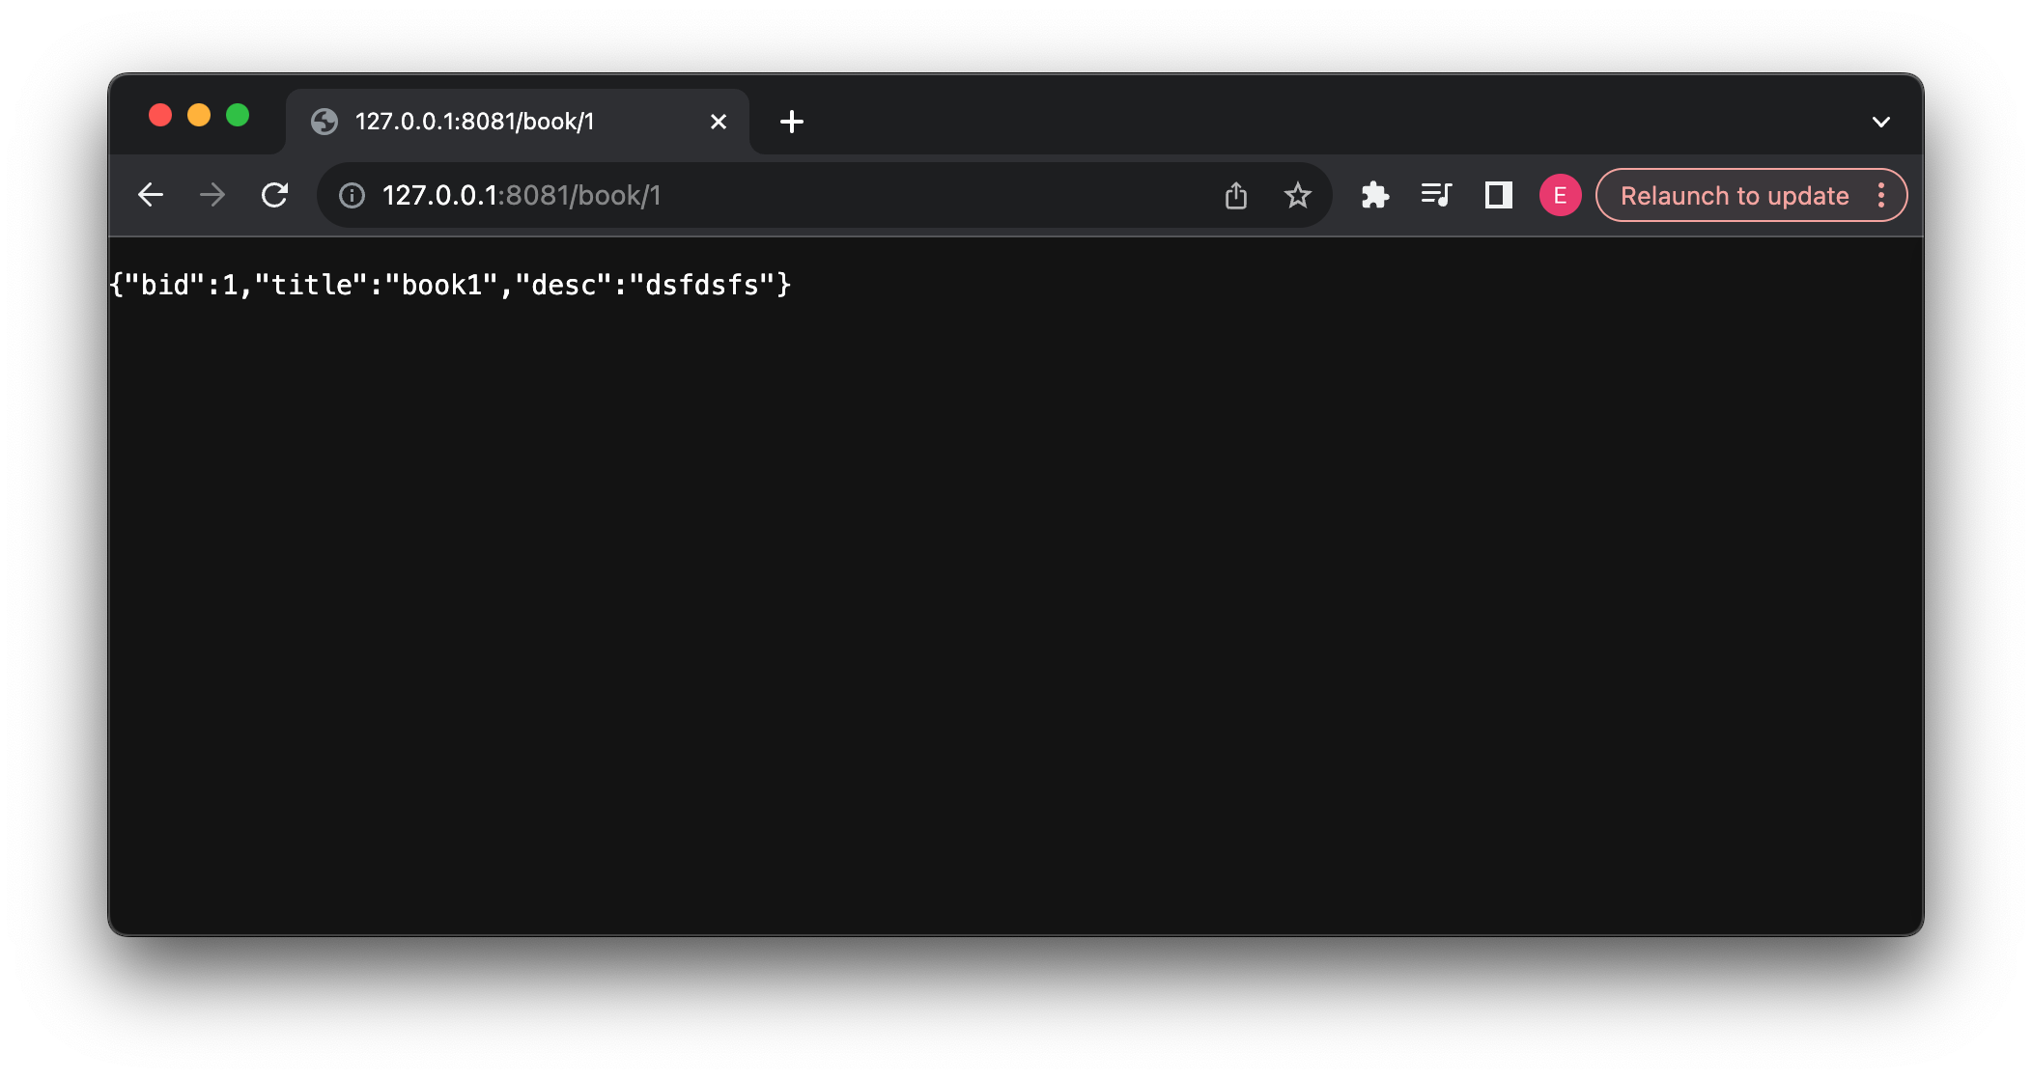The height and width of the screenshot is (1079, 2032).
Task: Click the forward navigation arrow
Action: (x=212, y=195)
